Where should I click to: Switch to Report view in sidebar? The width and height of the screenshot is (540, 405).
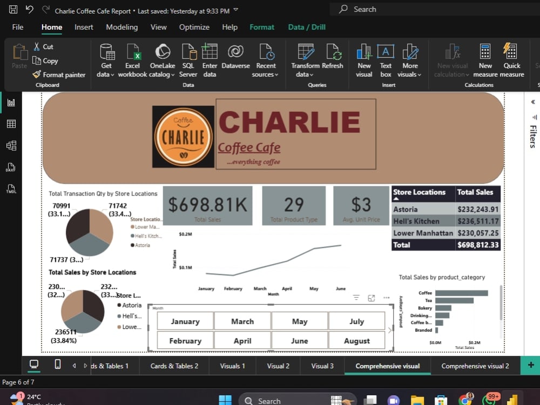click(11, 102)
